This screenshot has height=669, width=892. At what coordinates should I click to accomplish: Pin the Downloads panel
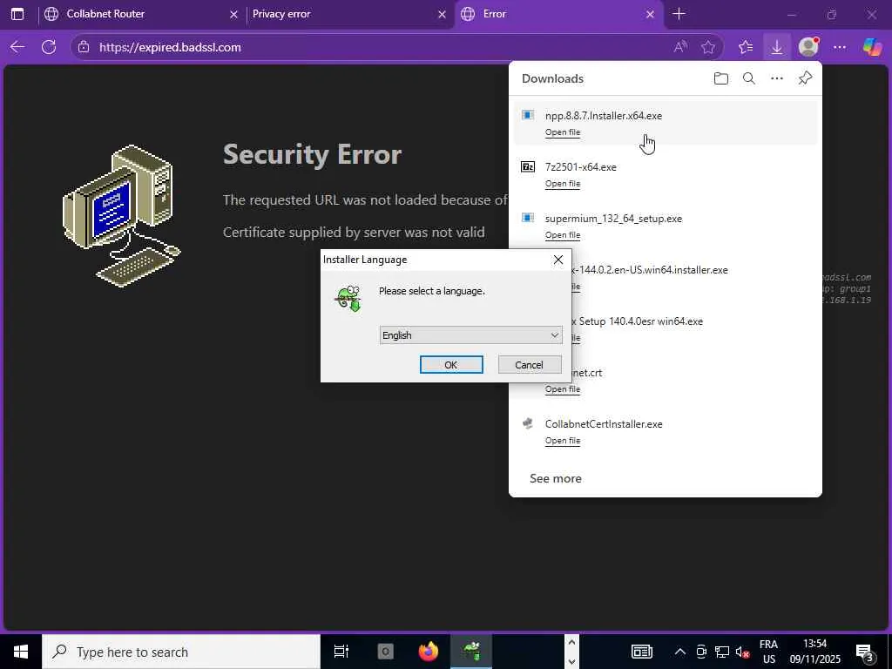[x=805, y=78]
